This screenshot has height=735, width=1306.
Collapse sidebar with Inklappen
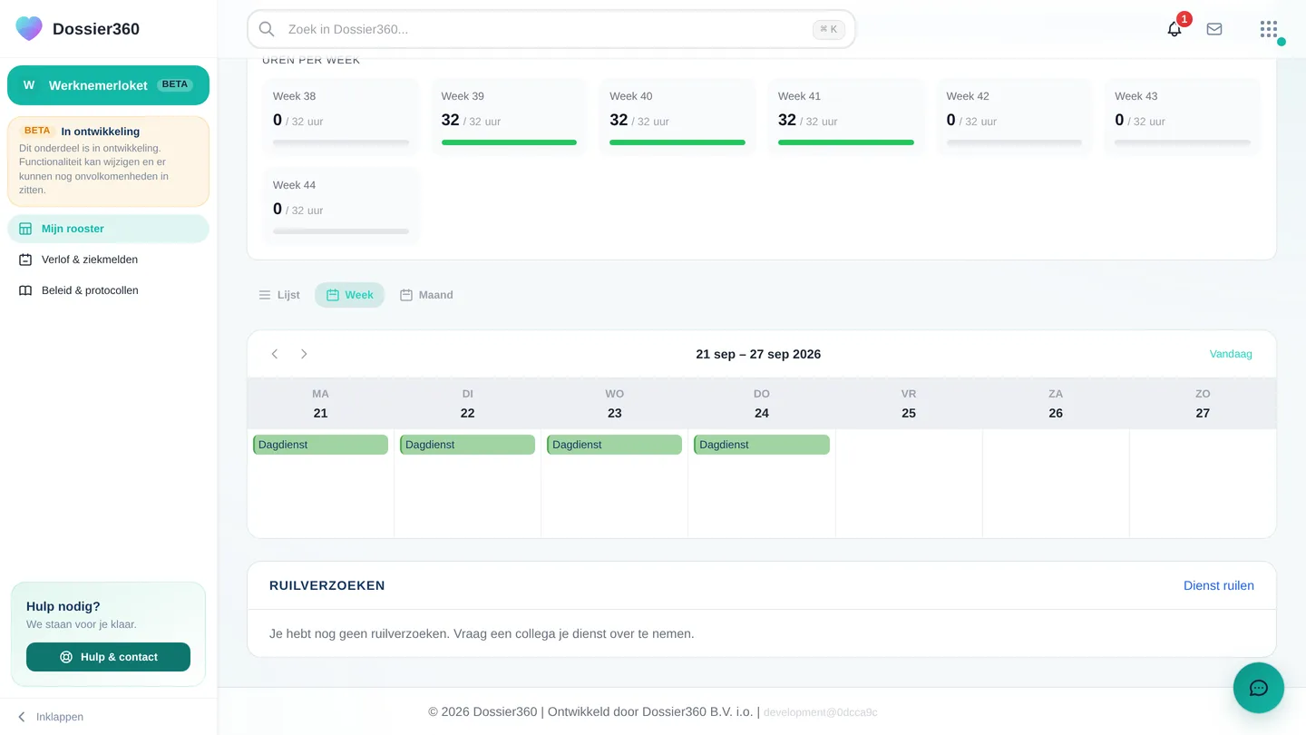(51, 717)
